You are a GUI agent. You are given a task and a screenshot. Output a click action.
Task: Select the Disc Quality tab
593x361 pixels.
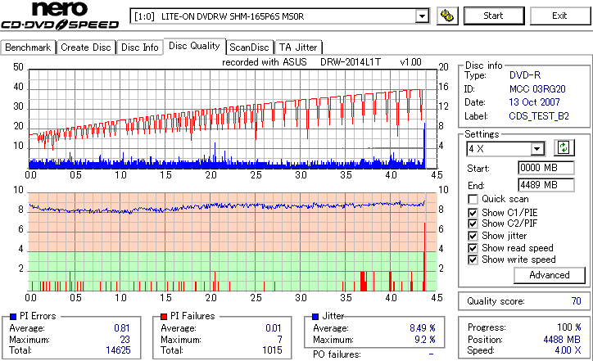pos(194,46)
